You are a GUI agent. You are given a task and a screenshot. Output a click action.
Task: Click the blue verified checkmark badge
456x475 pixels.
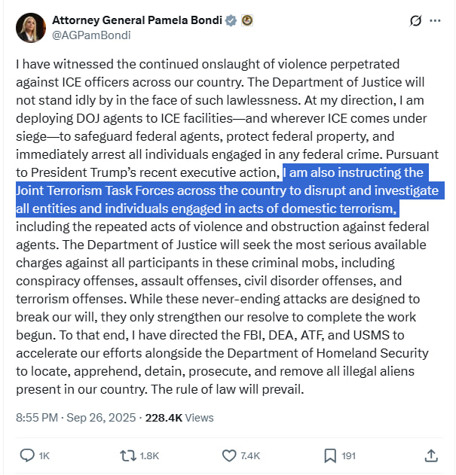[231, 20]
